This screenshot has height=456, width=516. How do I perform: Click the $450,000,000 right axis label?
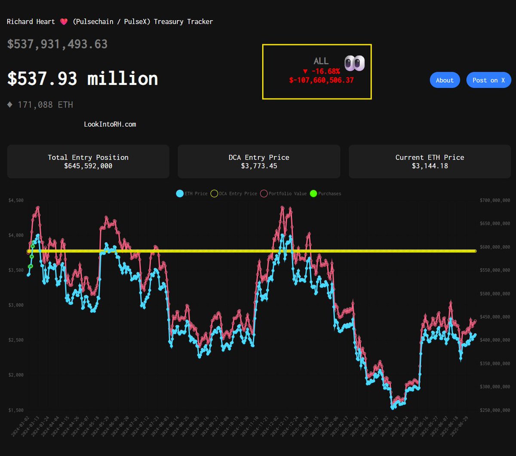[x=494, y=316]
